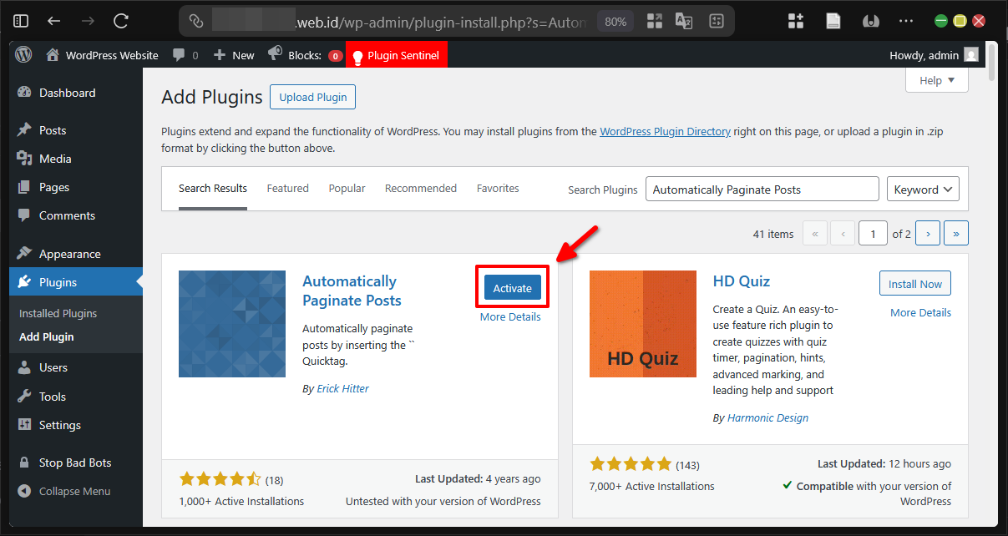Open the Appearance paintbrush icon

pos(25,253)
